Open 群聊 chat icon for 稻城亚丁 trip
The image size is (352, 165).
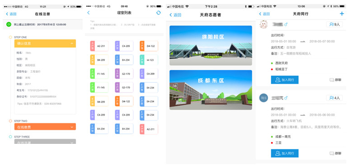(335, 80)
